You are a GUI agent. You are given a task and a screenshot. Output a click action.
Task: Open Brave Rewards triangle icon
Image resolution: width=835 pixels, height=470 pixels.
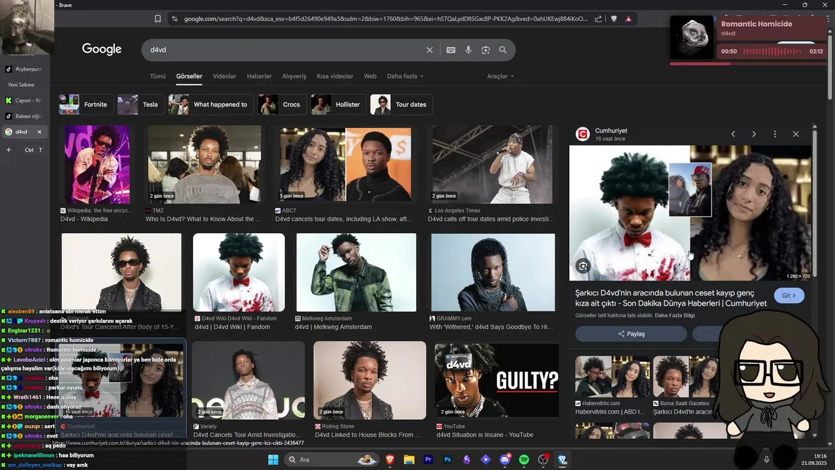(628, 19)
